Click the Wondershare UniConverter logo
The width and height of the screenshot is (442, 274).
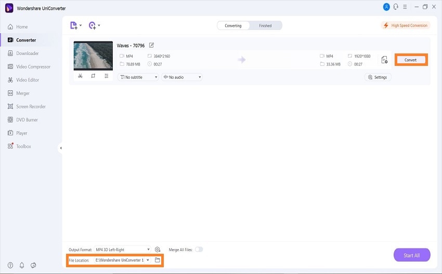(x=9, y=8)
